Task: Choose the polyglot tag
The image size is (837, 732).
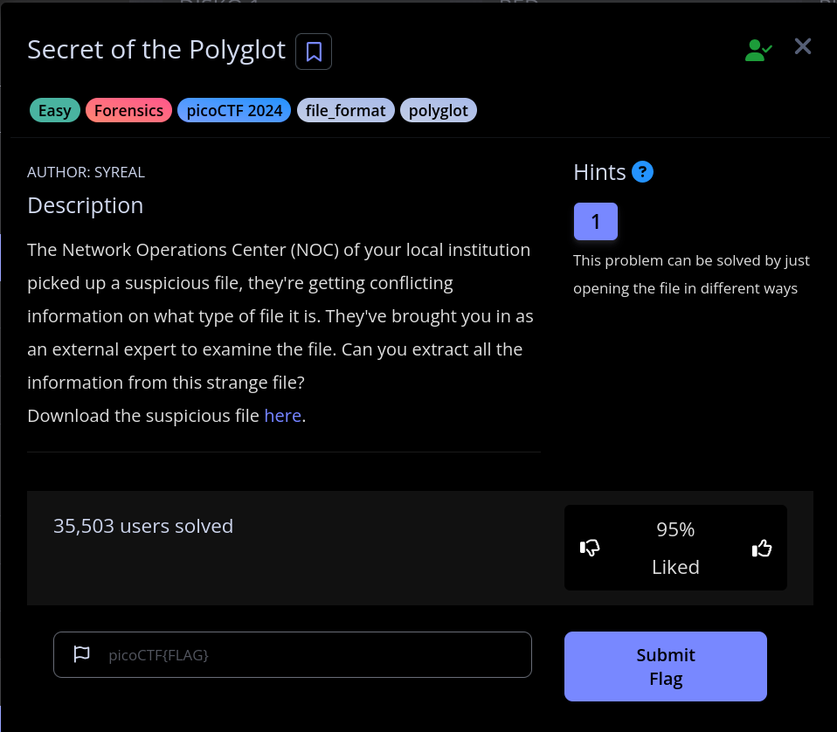Action: tap(439, 111)
